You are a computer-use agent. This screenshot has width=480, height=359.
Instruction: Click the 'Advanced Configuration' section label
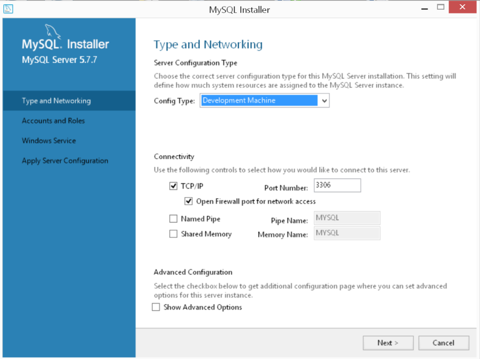pos(193,272)
